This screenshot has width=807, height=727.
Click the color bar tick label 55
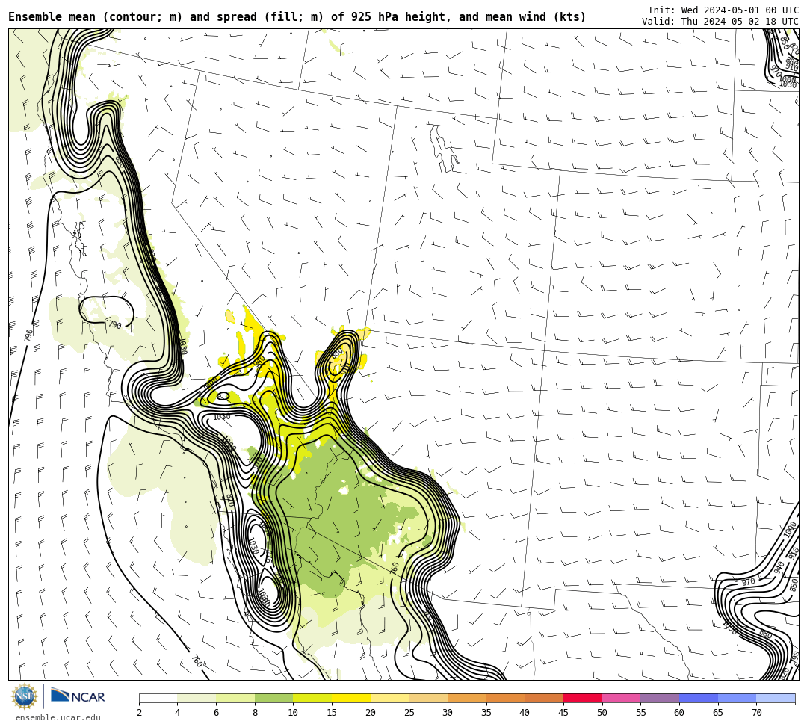click(x=640, y=713)
